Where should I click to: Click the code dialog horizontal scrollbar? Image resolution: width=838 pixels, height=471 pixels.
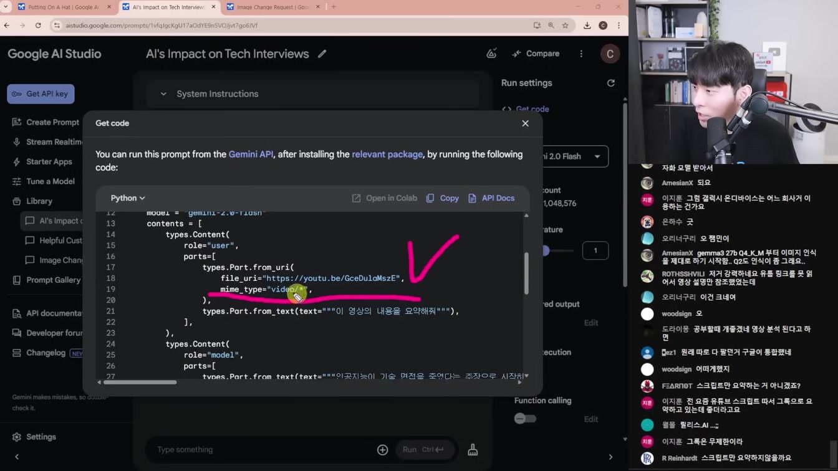pyautogui.click(x=140, y=382)
